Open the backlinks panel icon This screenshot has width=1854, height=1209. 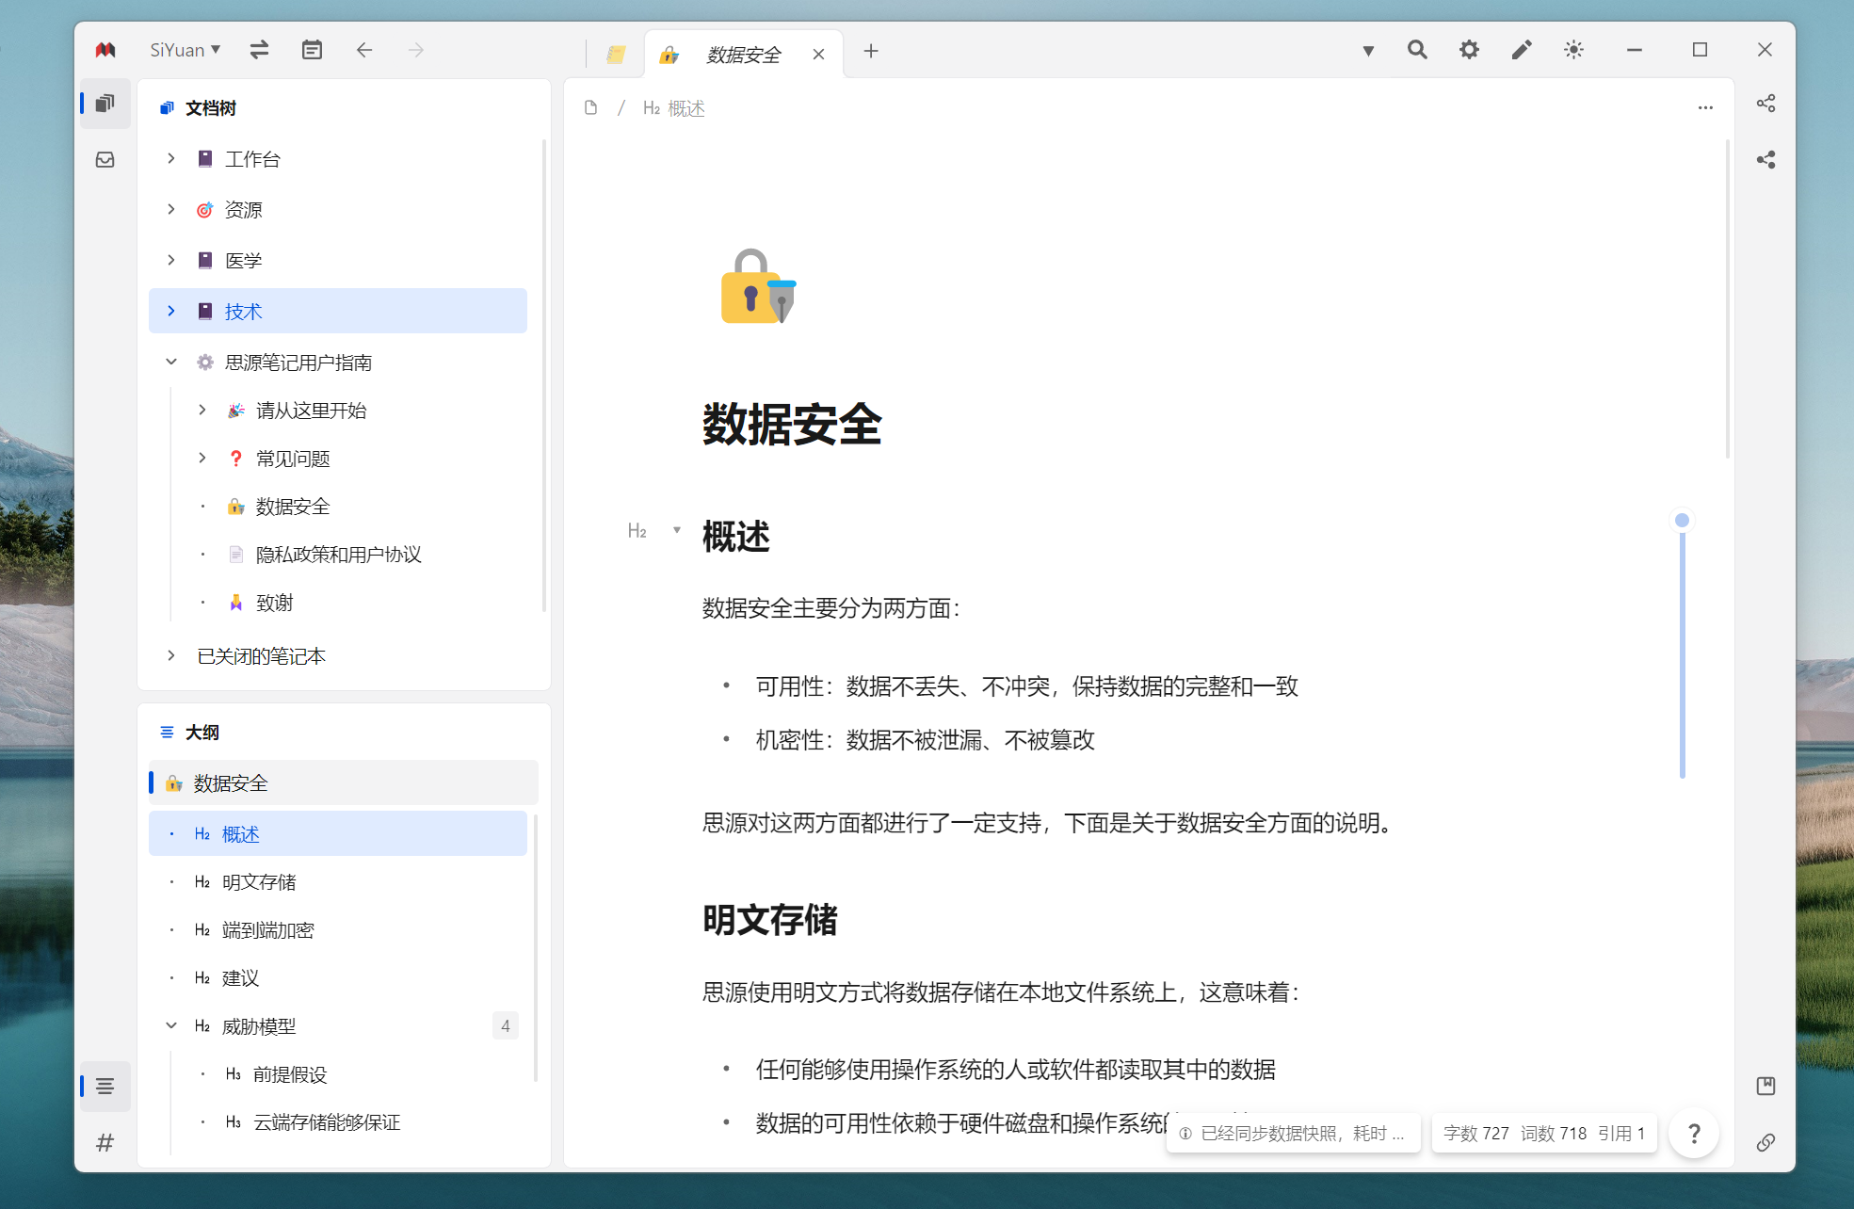pyautogui.click(x=1765, y=1142)
